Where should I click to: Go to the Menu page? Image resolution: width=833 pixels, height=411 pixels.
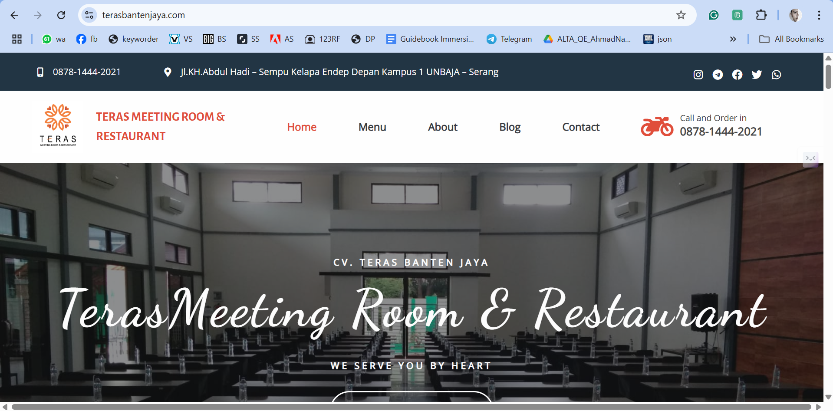pyautogui.click(x=372, y=127)
